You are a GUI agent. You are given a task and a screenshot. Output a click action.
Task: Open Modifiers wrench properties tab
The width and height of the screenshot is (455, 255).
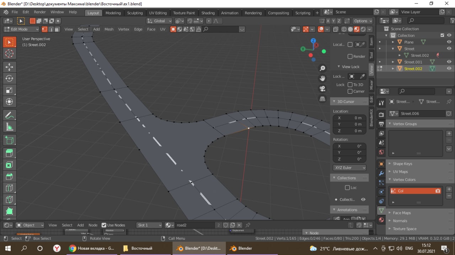(381, 173)
